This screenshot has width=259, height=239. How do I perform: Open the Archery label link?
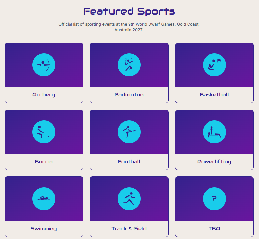[44, 95]
